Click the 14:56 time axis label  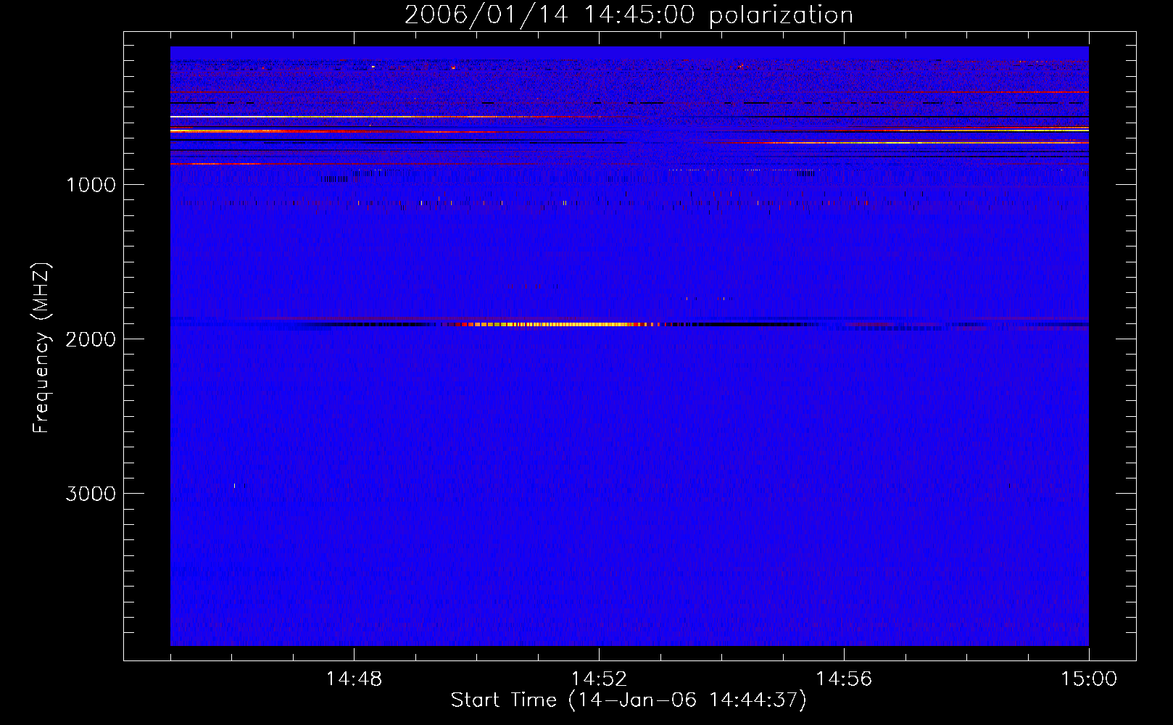pos(844,679)
